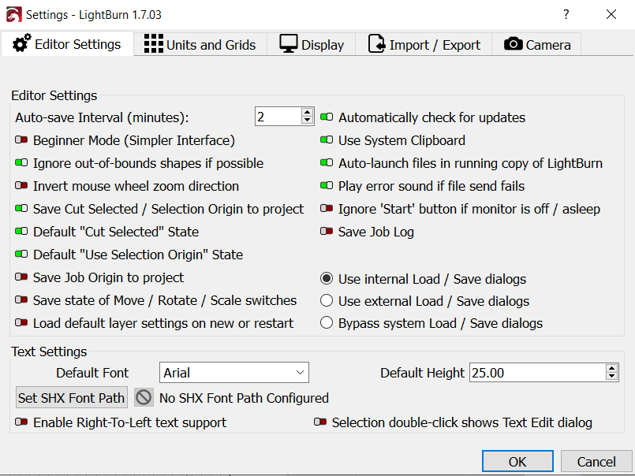Screen dimensions: 635x476
Task: Enable Save Job Origin to project
Action: (x=21, y=277)
